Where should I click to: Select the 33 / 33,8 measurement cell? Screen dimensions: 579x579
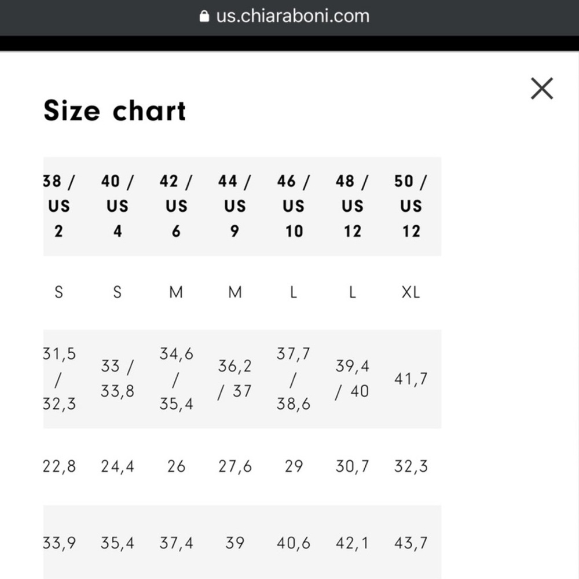click(118, 379)
